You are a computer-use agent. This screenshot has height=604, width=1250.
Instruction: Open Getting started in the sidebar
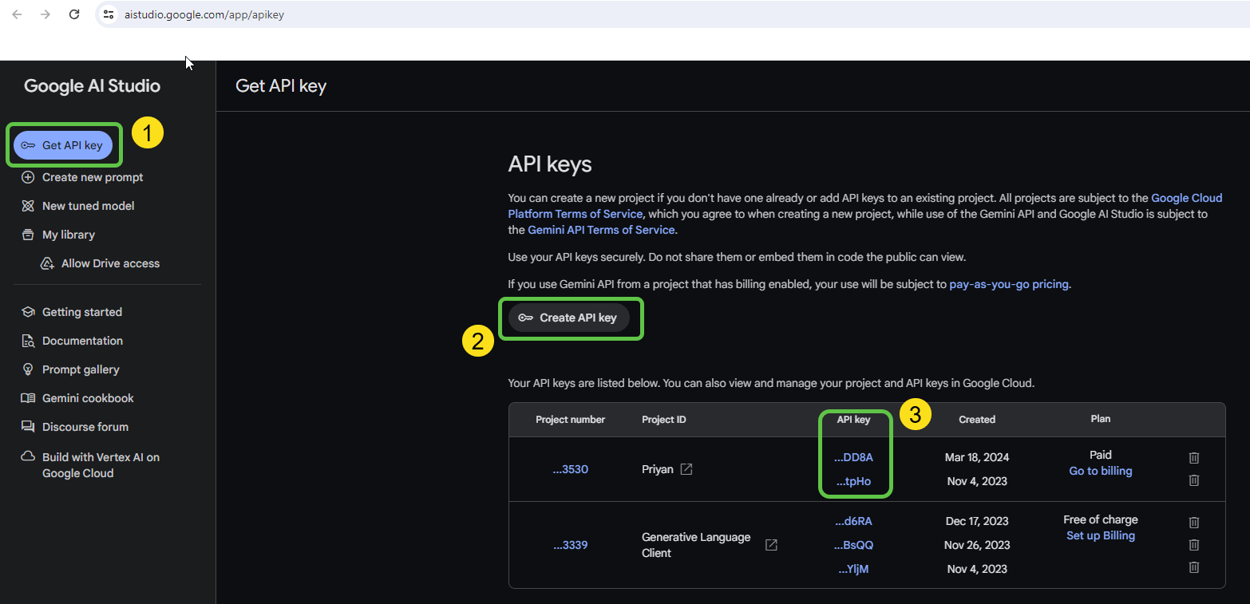(81, 312)
